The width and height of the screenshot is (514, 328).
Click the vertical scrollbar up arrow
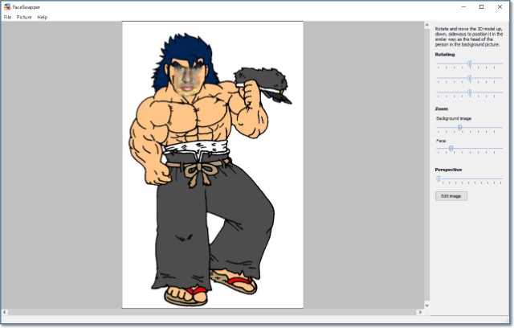[x=426, y=25]
